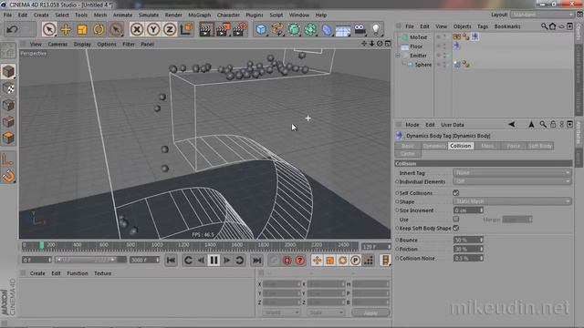
Task: Select the Live Selection tool
Action: (x=48, y=29)
